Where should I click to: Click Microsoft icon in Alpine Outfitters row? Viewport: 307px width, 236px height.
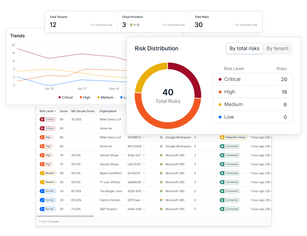161,173
